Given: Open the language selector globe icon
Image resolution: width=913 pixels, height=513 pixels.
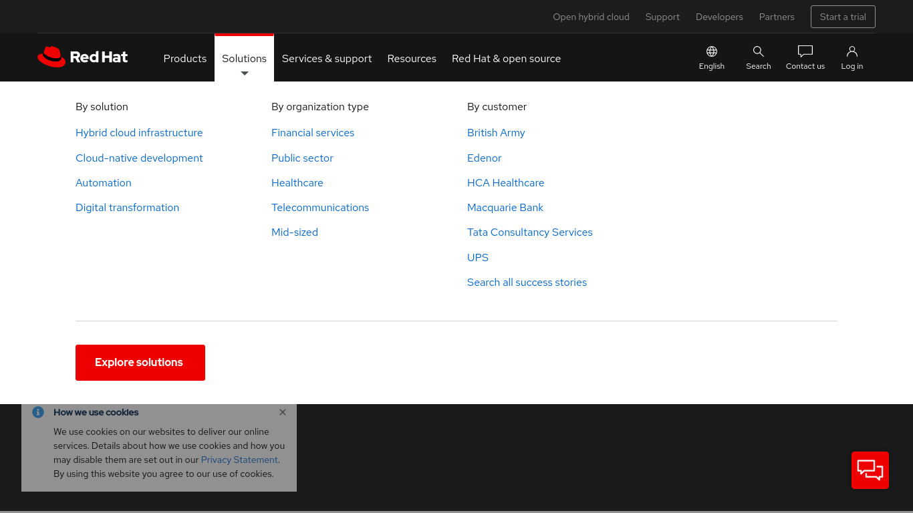Looking at the screenshot, I should (x=712, y=51).
